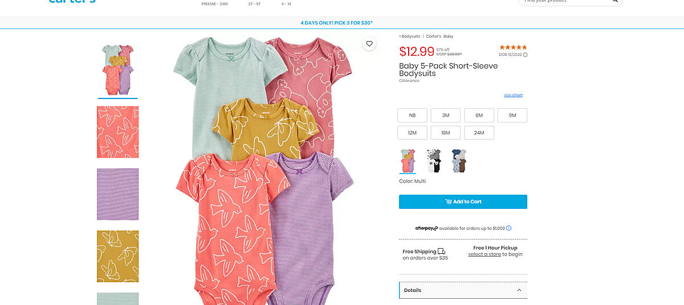Open the 4 - 14 size category menu
The image size is (684, 305).
[286, 3]
